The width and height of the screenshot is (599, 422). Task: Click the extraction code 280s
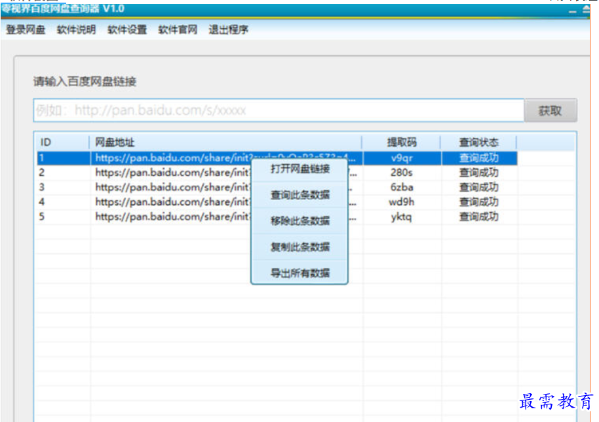[402, 173]
